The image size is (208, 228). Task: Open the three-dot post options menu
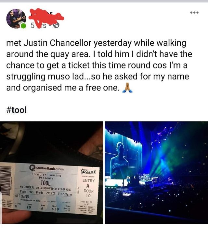(194, 13)
